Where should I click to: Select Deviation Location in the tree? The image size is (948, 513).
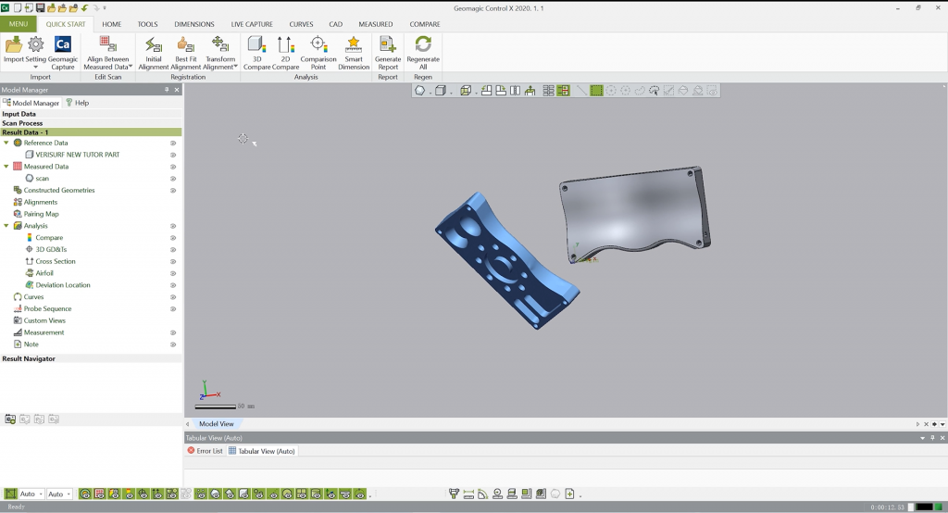click(x=63, y=285)
